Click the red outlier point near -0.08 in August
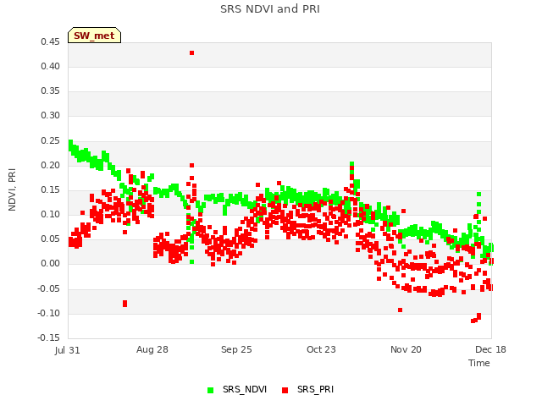The image size is (542, 406). pos(124,304)
